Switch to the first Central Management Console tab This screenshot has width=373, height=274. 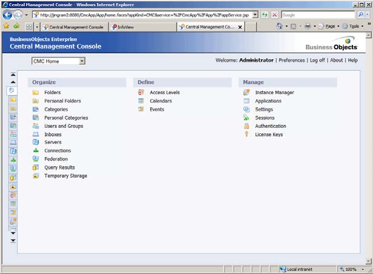(x=74, y=27)
